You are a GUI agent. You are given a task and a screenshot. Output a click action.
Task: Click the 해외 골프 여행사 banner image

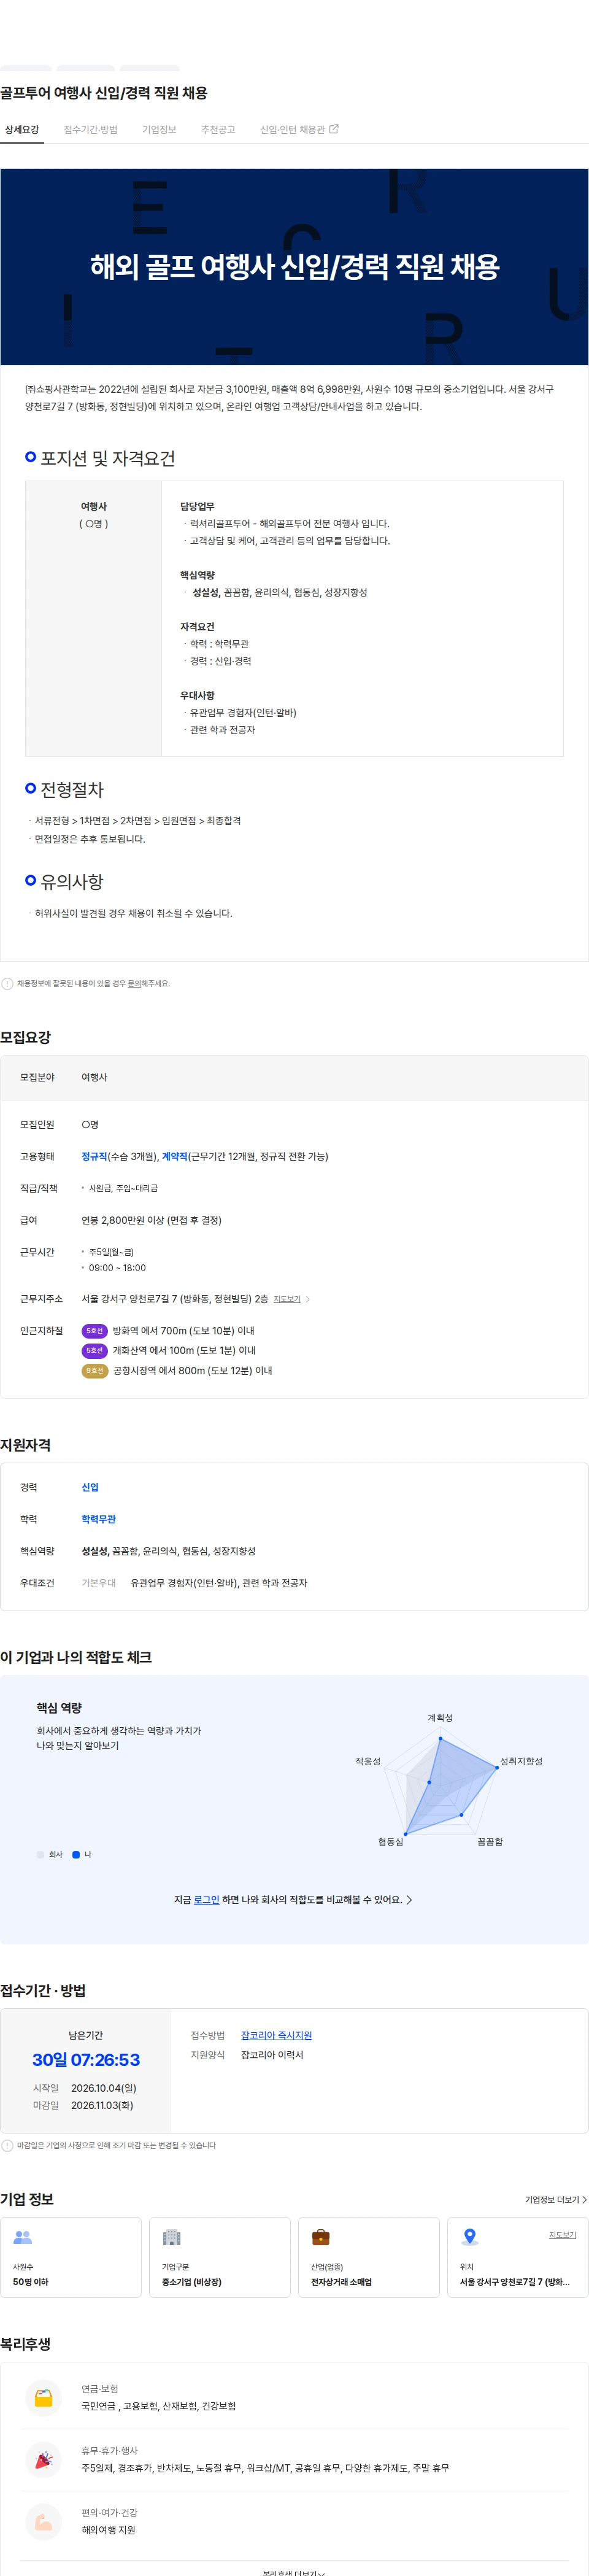click(x=294, y=266)
